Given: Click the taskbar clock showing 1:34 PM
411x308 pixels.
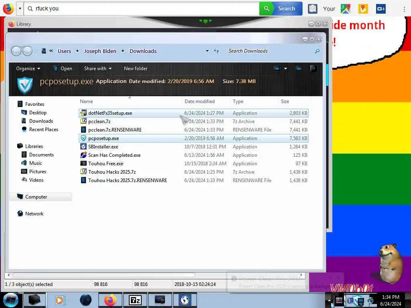Looking at the screenshot, I should [391, 300].
